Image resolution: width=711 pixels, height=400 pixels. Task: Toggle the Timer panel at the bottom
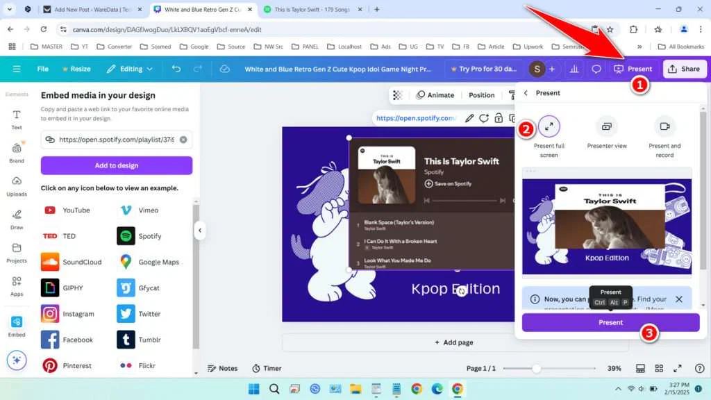click(x=267, y=368)
